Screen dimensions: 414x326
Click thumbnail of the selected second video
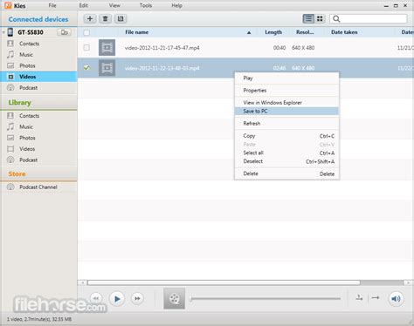pyautogui.click(x=107, y=68)
